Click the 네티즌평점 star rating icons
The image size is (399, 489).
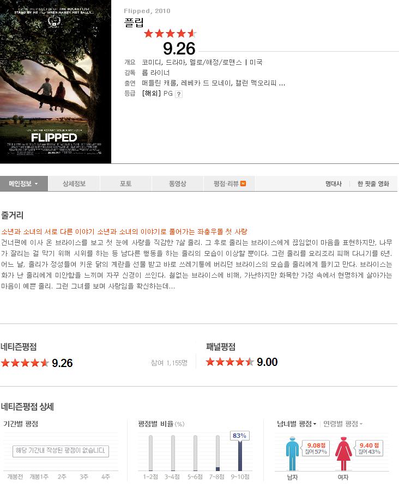point(25,363)
